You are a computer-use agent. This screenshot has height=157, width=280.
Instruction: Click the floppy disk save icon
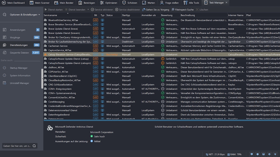(x=263, y=154)
